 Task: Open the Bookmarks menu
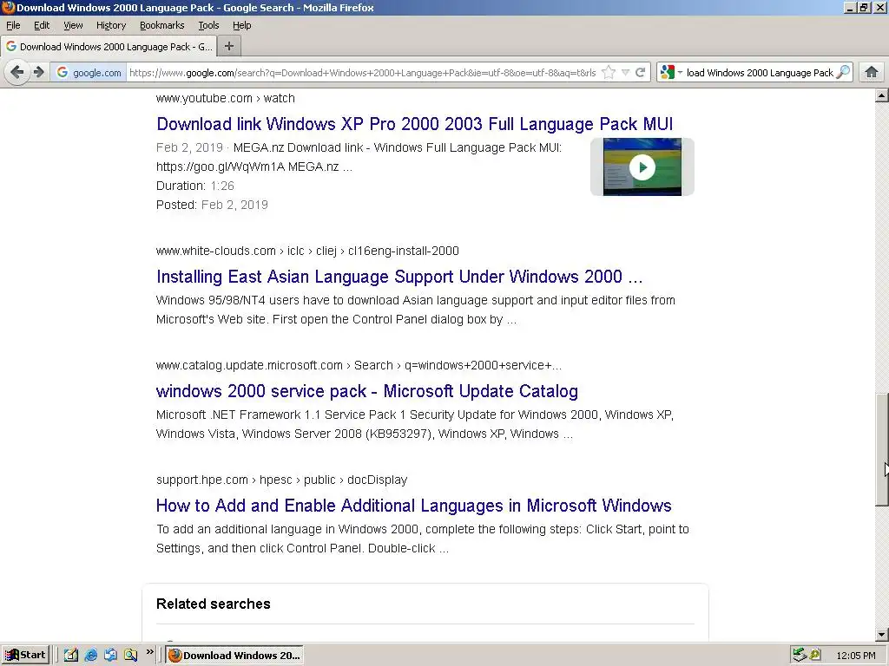pyautogui.click(x=161, y=25)
